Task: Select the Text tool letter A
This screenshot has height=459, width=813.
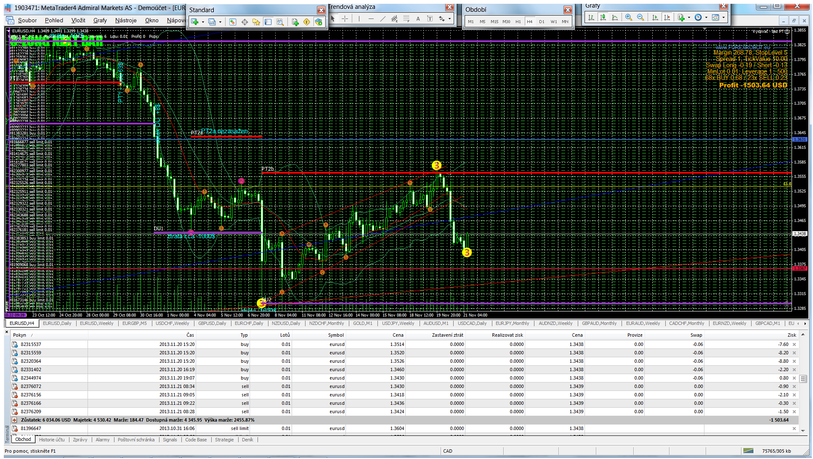Action: click(418, 18)
